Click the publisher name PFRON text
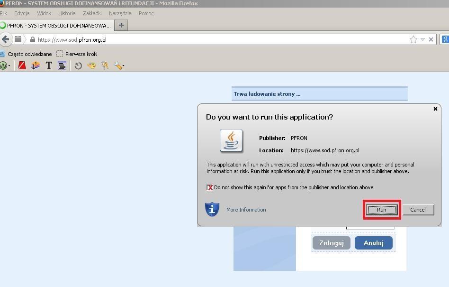 pyautogui.click(x=299, y=138)
